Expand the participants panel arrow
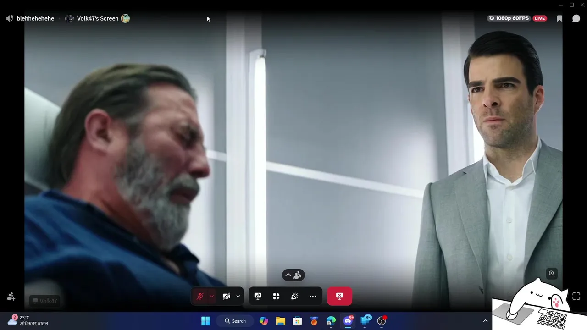The height and width of the screenshot is (330, 587). click(288, 275)
